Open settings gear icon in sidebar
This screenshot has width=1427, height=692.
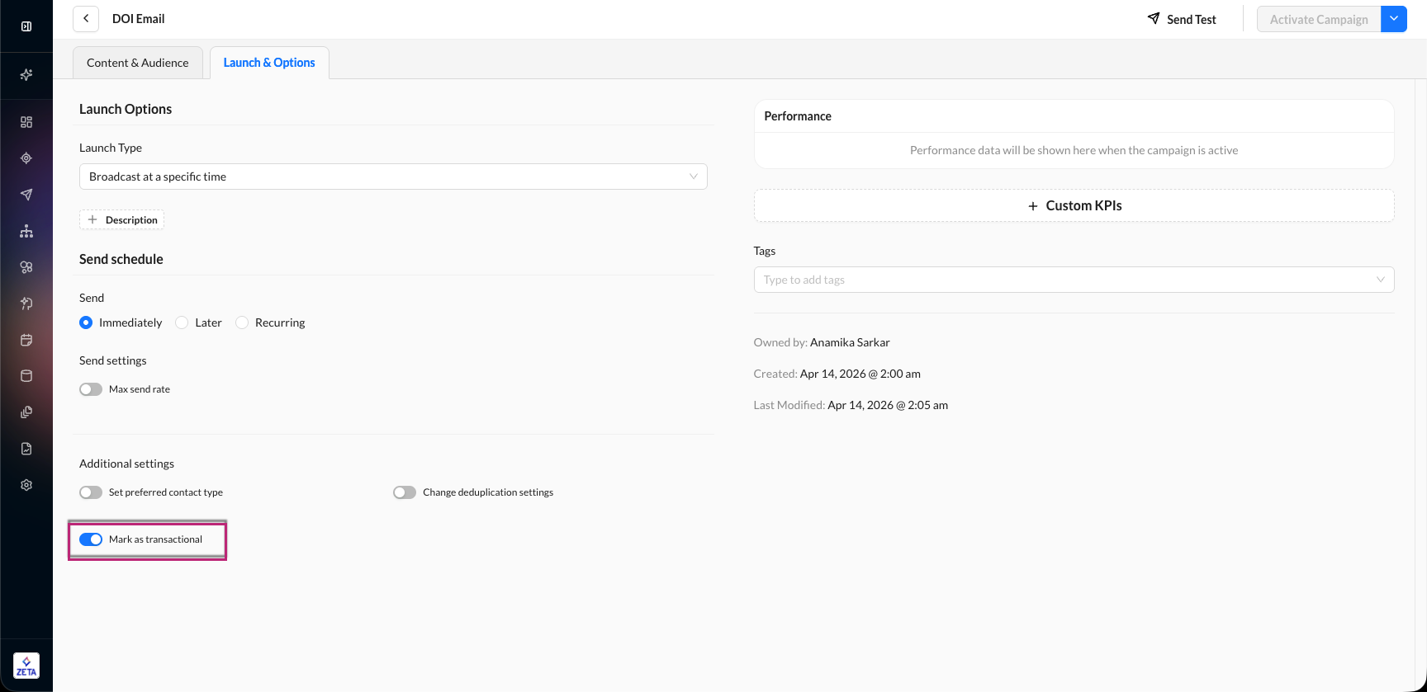[26, 485]
